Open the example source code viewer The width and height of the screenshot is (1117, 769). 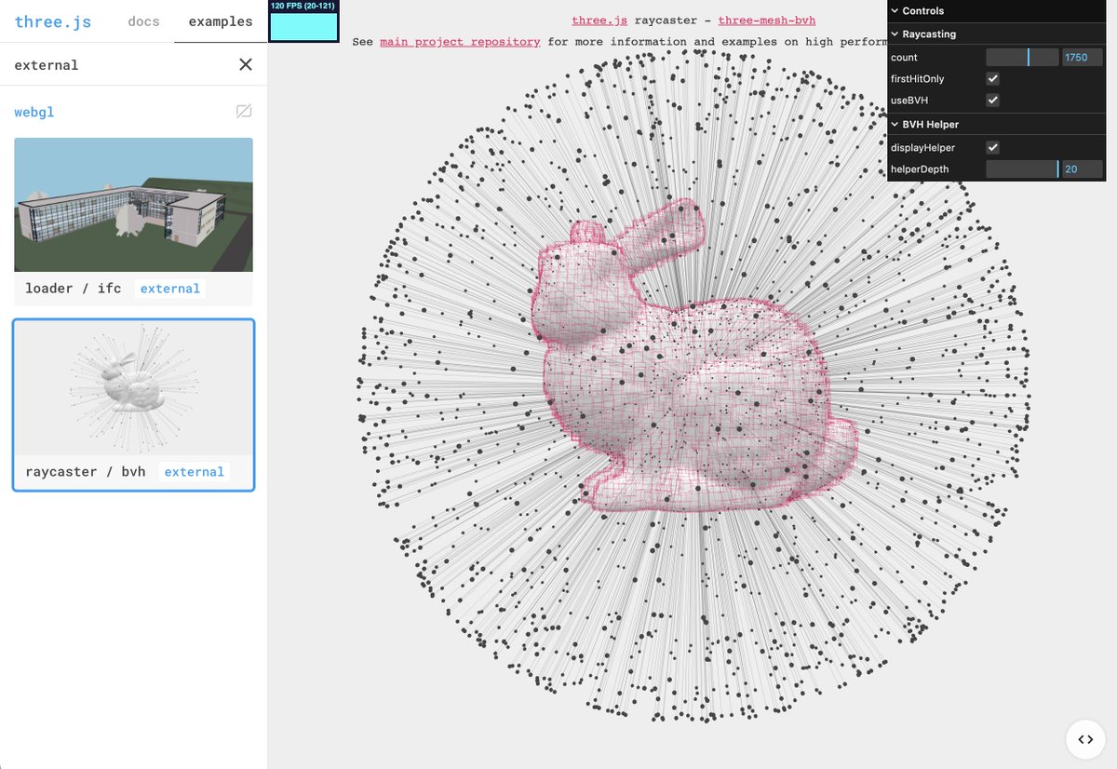point(1085,739)
